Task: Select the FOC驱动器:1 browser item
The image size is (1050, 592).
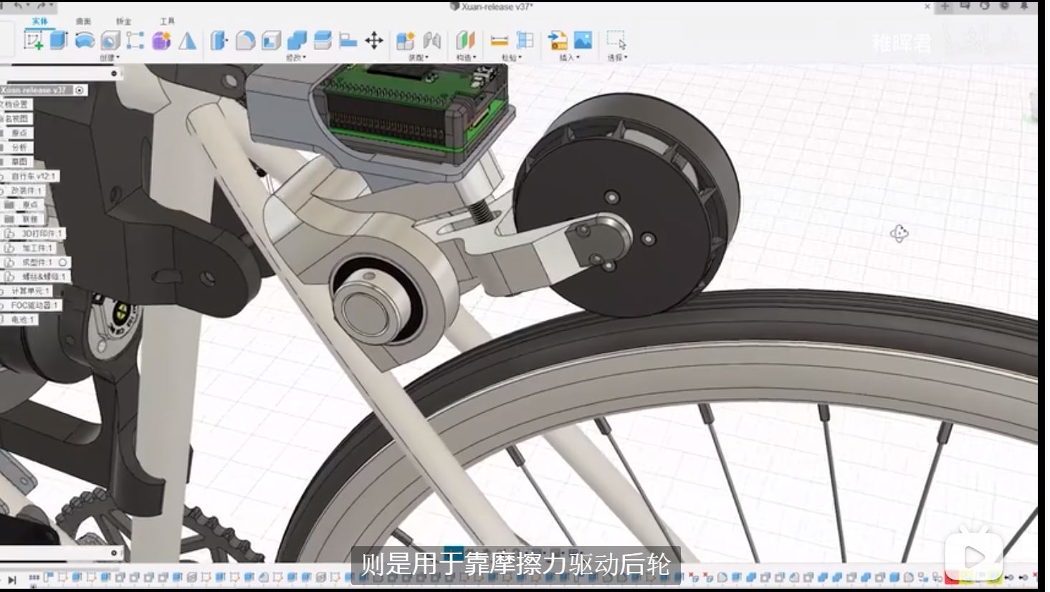Action: click(34, 305)
